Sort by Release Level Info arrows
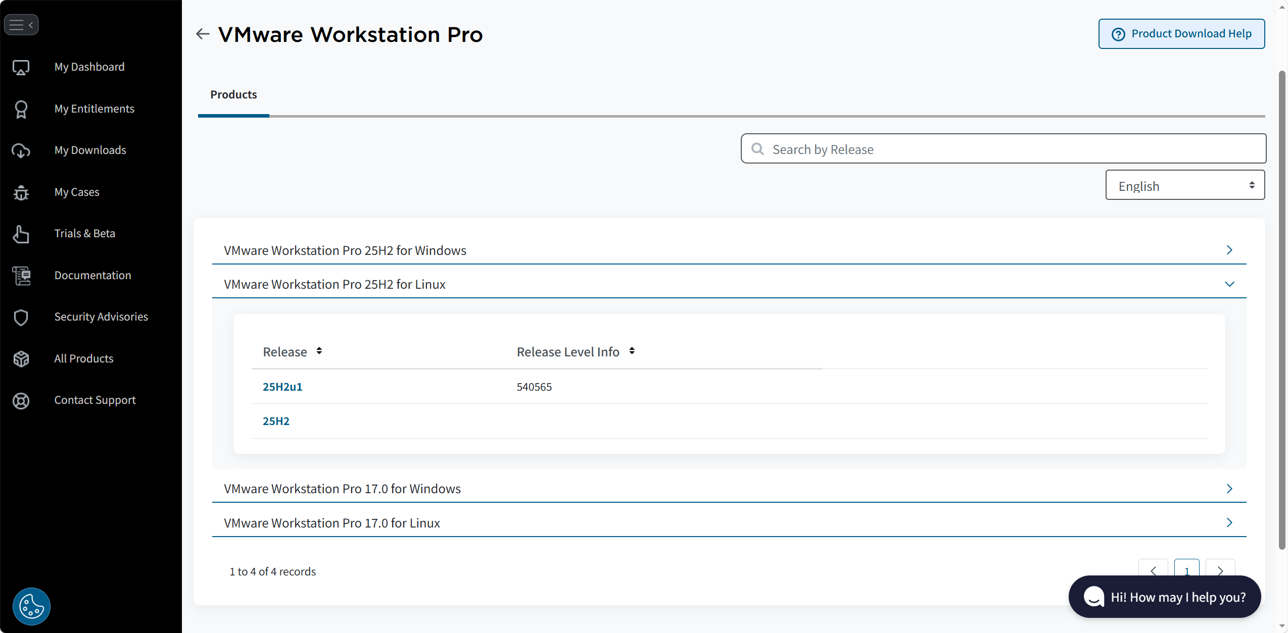1288x633 pixels. tap(632, 351)
